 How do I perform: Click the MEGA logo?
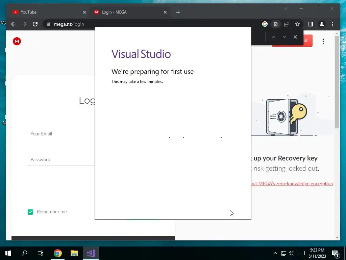point(17,41)
